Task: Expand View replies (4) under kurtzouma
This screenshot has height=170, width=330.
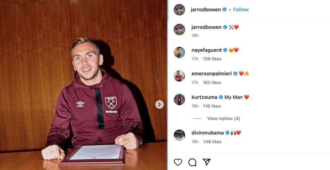Action: pos(224,118)
